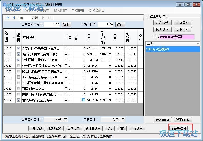Click 1107.32 total price cell
Screen dimensions: 203x141
pos(105,54)
